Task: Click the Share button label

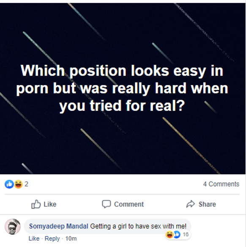Action: pos(207,204)
